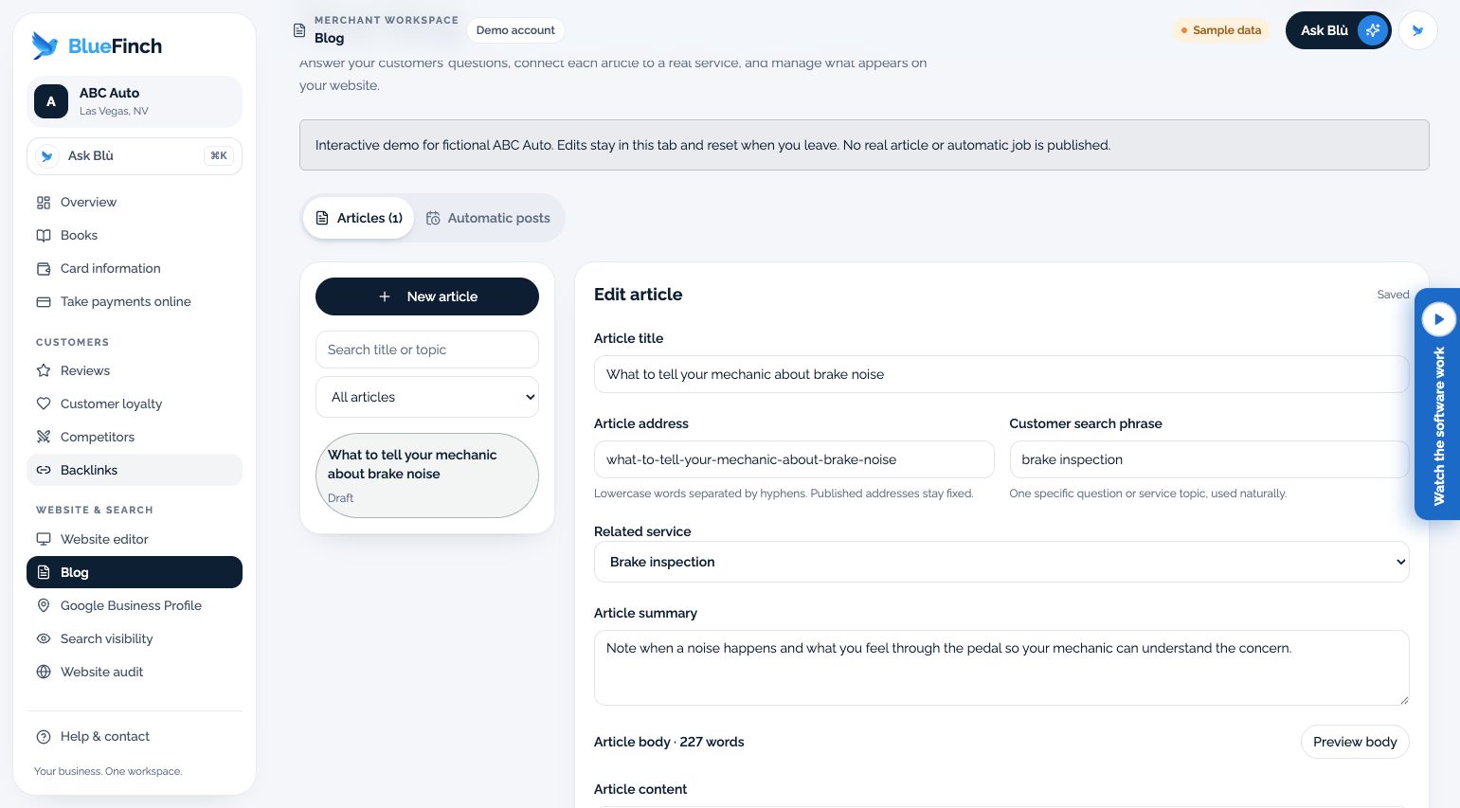
Task: Click the Demo account badge
Action: click(515, 30)
